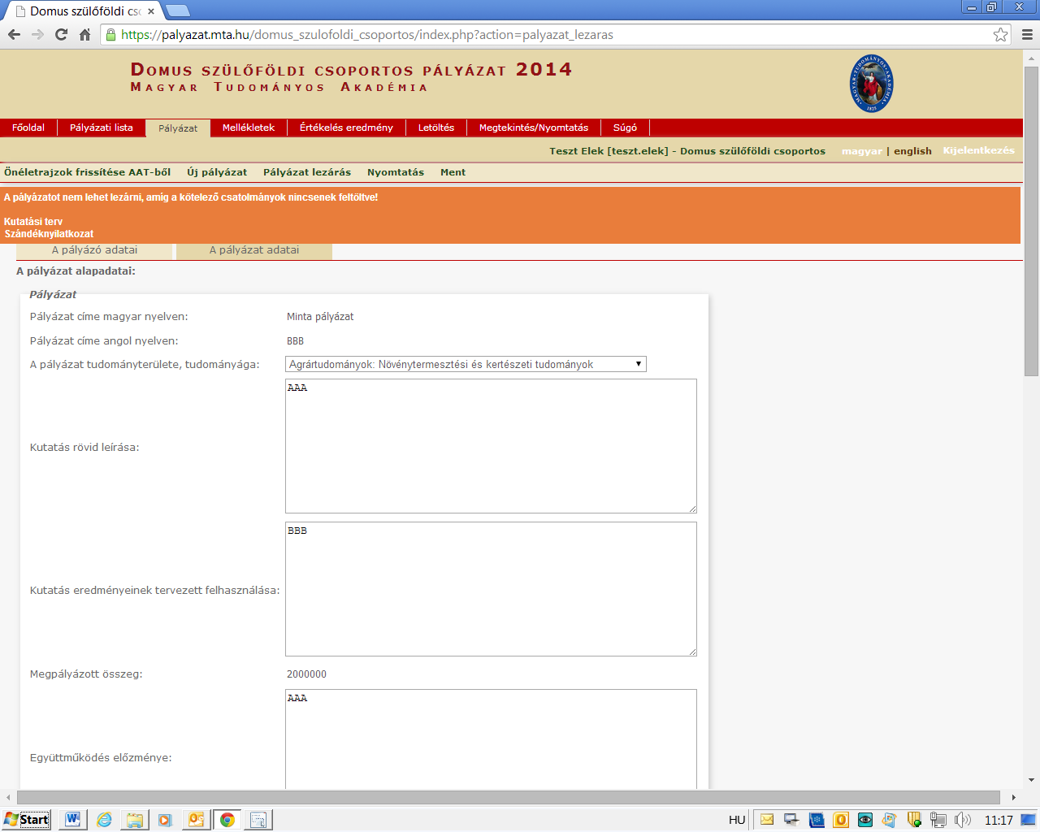Open the Pályázati lista menu
This screenshot has width=1040, height=832.
pyautogui.click(x=102, y=128)
